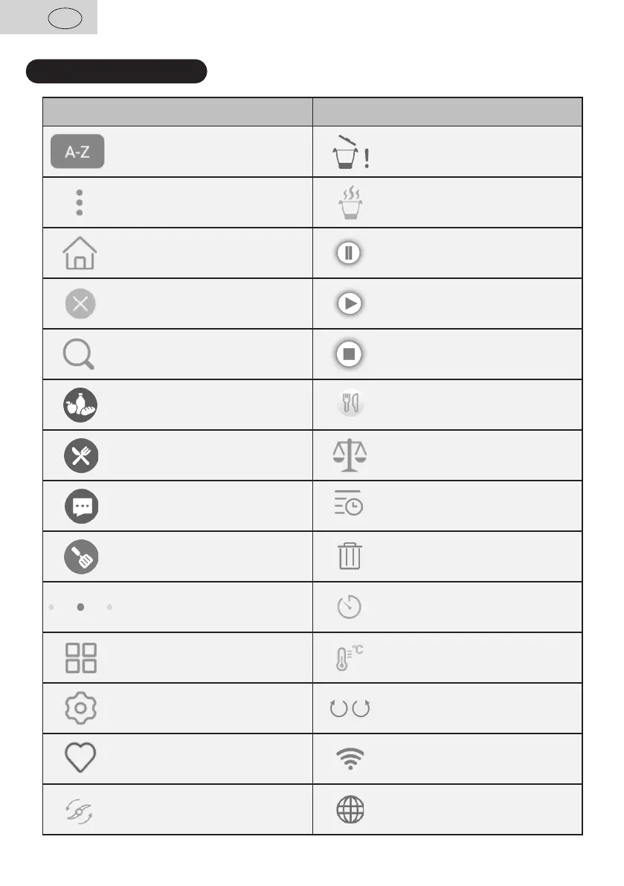Select the fork and knife crossed icon
Screen dimensions: 624x886
pyautogui.click(x=80, y=455)
